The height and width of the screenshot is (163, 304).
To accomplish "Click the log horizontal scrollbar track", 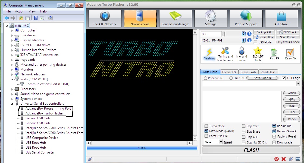I will click(x=139, y=143).
